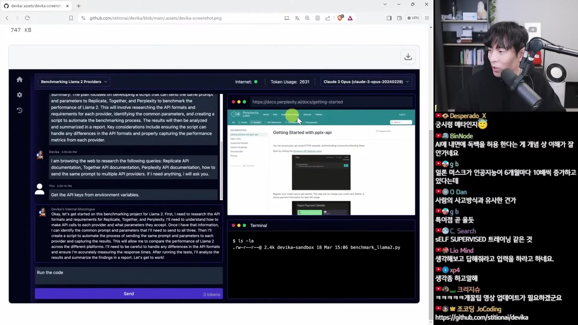Switch to the Discussions tab
Screen dimensions: 578x325
[x=311, y=123]
